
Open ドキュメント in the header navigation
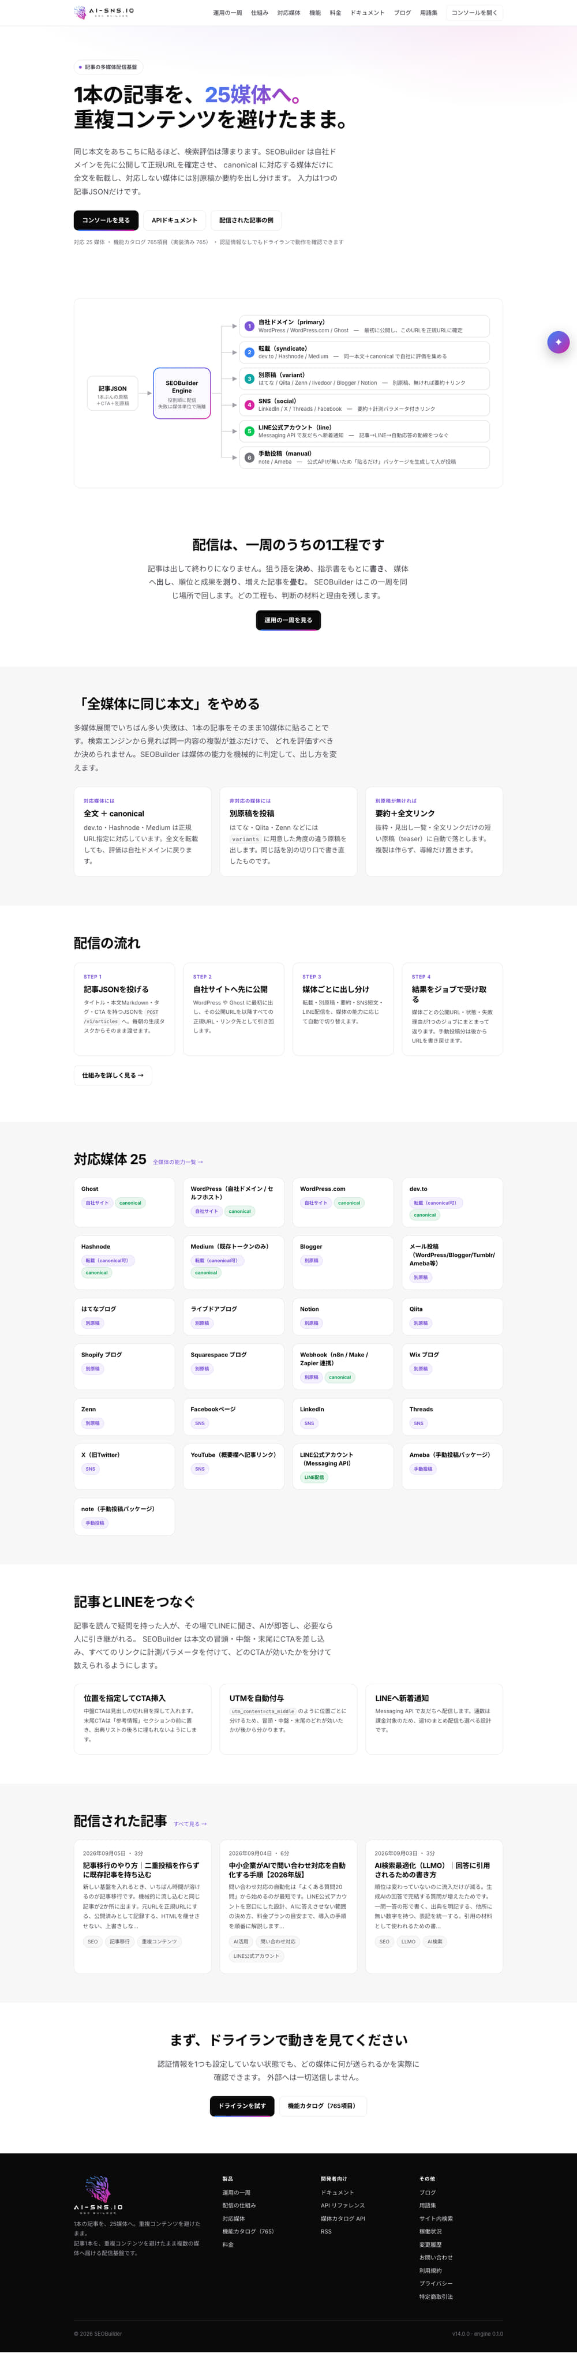[x=368, y=13]
